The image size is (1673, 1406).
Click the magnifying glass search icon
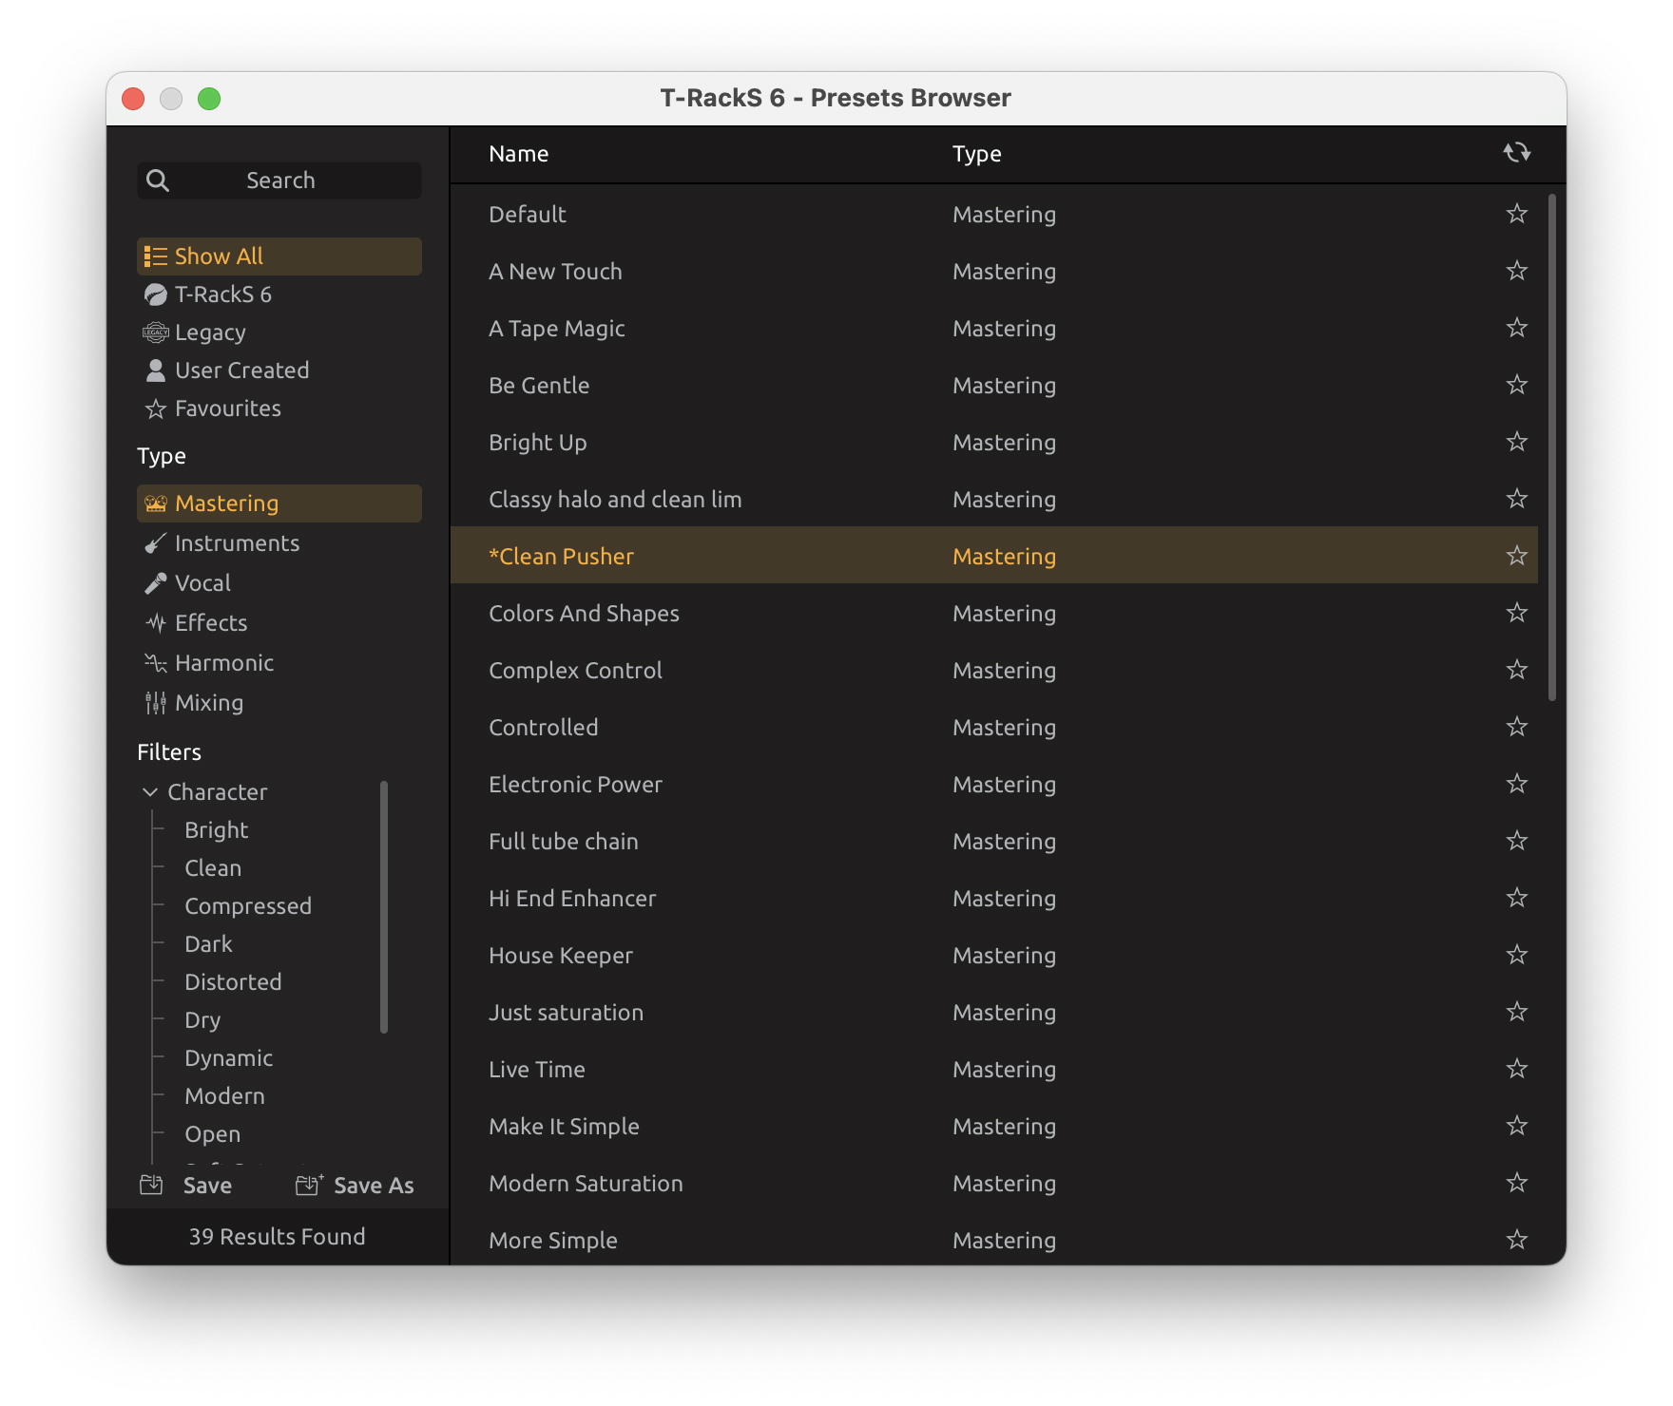[158, 180]
